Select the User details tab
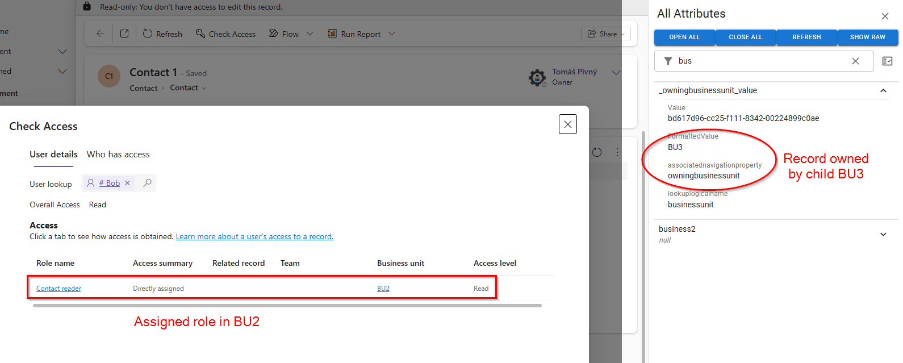Image resolution: width=903 pixels, height=363 pixels. [x=53, y=155]
